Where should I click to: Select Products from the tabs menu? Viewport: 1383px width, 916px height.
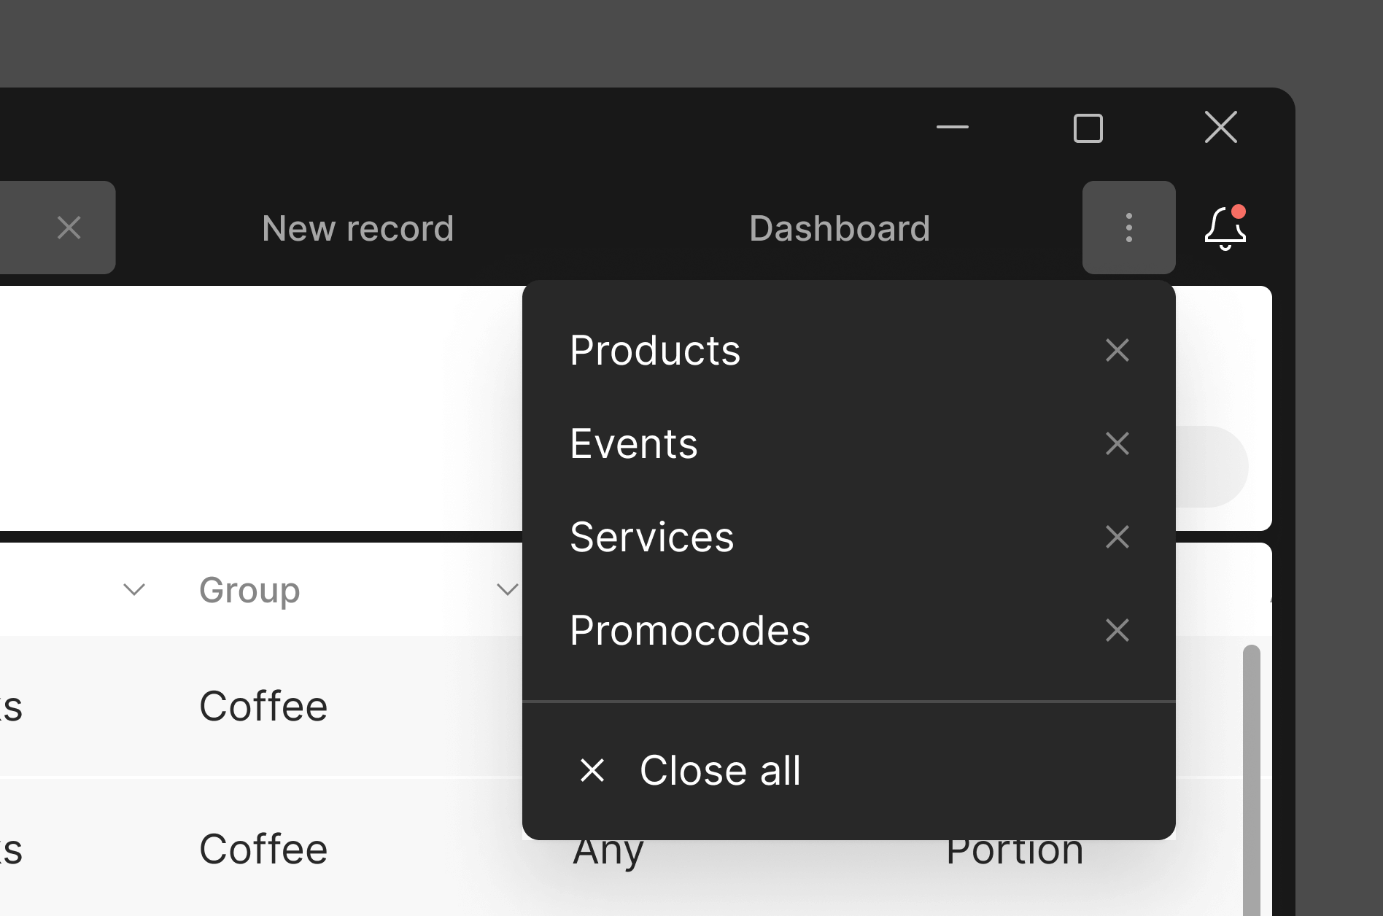coord(654,350)
